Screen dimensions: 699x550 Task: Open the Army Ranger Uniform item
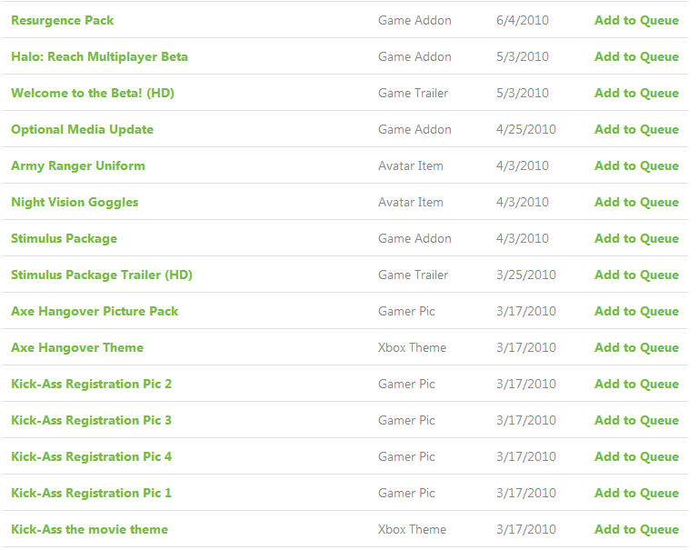(x=78, y=165)
